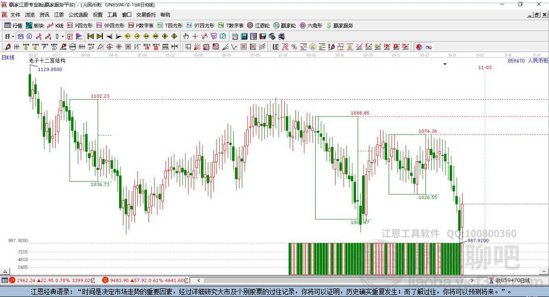Open the 文件 menu
The height and width of the screenshot is (297, 549).
coord(15,14)
